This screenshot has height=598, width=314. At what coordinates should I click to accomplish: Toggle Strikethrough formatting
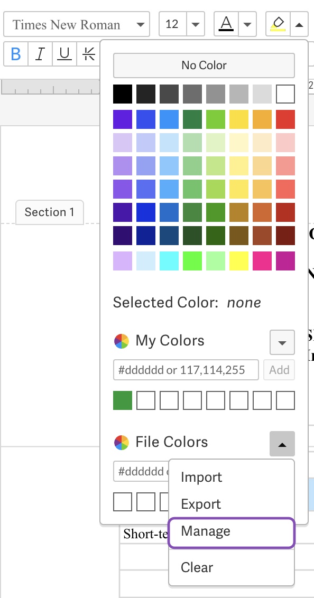(88, 54)
